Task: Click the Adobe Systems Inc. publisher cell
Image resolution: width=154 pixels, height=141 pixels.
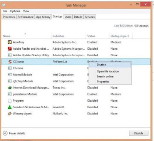Action: point(65,42)
